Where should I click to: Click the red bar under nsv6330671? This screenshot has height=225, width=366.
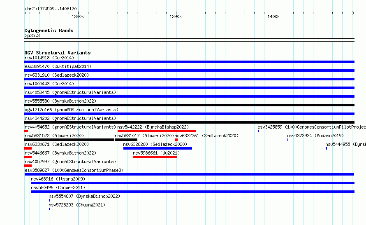click(x=28, y=148)
